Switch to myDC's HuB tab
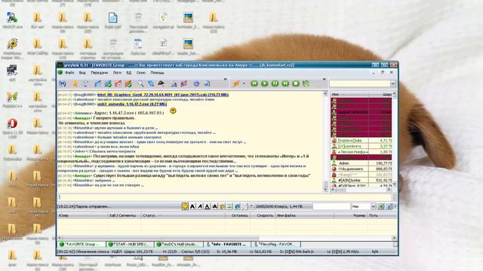Viewport: 483px width, 271px height. pos(179,244)
